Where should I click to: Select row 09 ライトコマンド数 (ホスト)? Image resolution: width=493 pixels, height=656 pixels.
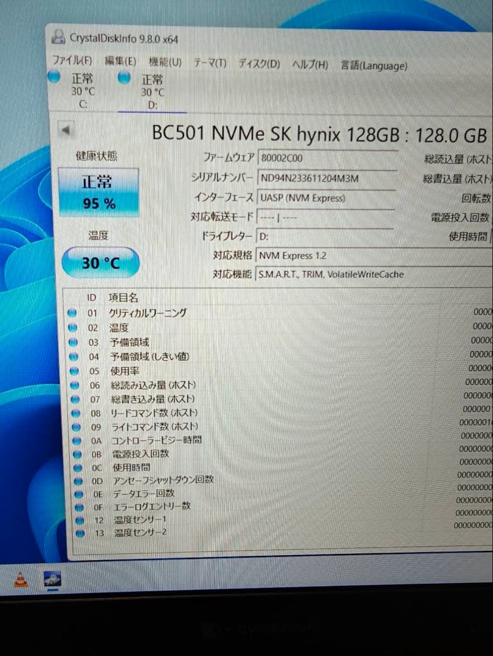(281, 426)
